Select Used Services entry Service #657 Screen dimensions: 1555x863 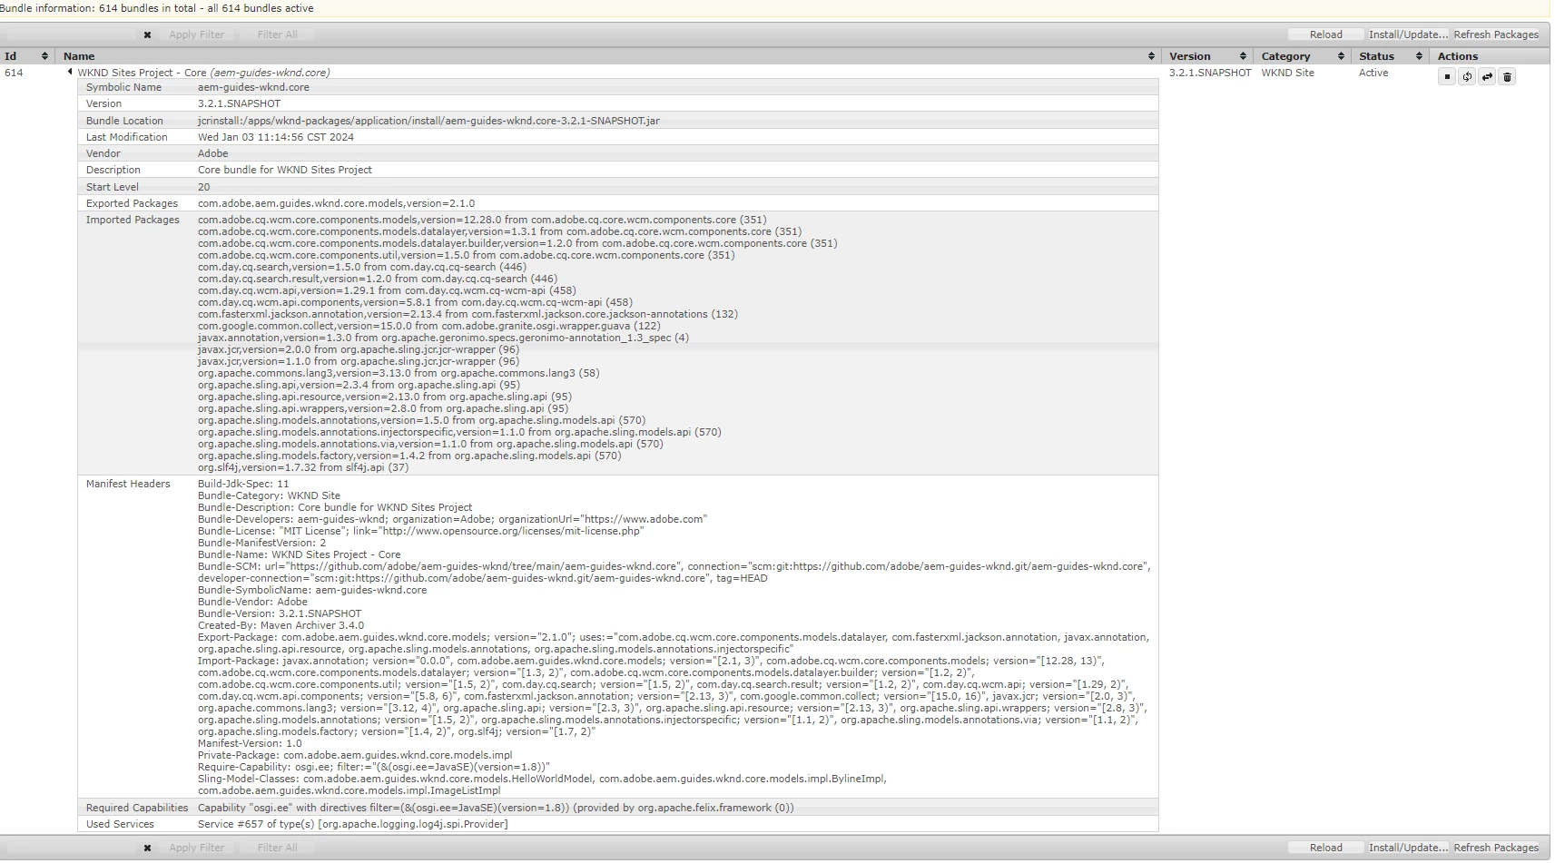(352, 824)
